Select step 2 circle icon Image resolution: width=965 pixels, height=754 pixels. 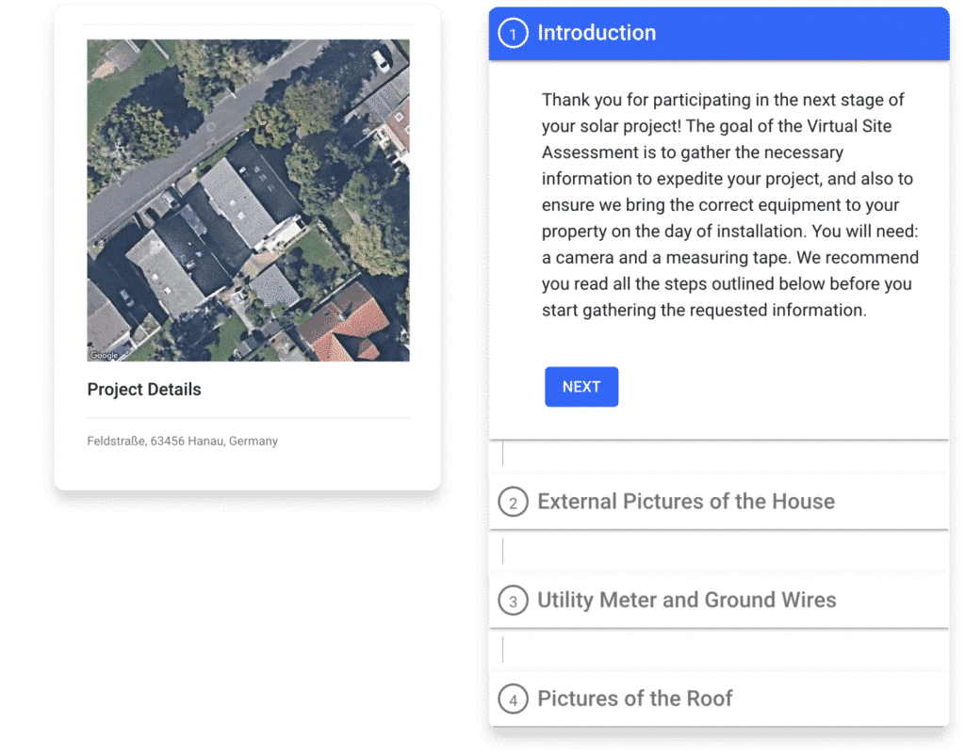pos(513,502)
